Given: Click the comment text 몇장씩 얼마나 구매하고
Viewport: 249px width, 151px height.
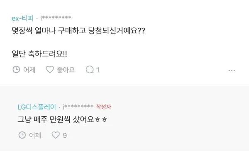Looking at the screenshot, I should coord(49,31).
